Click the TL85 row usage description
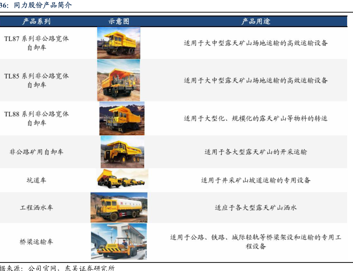The image size is (353, 271). click(256, 80)
